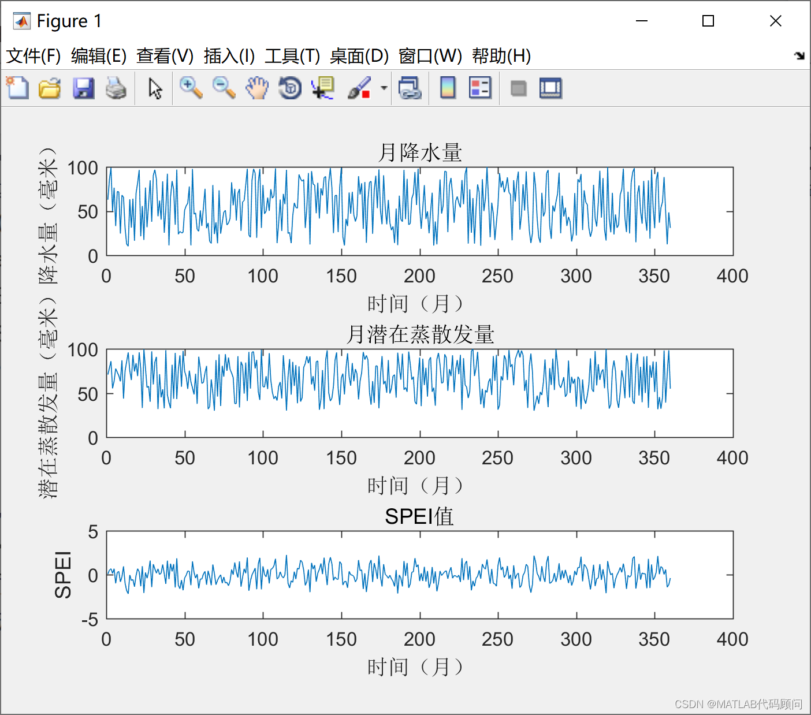Insert a Colorbar via toolbar icon

pos(448,88)
